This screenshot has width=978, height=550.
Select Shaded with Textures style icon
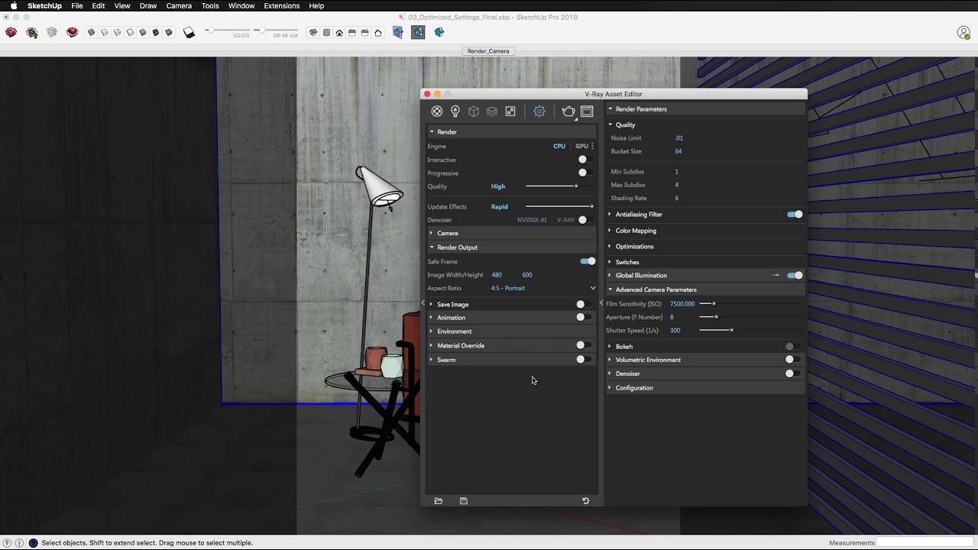(156, 33)
